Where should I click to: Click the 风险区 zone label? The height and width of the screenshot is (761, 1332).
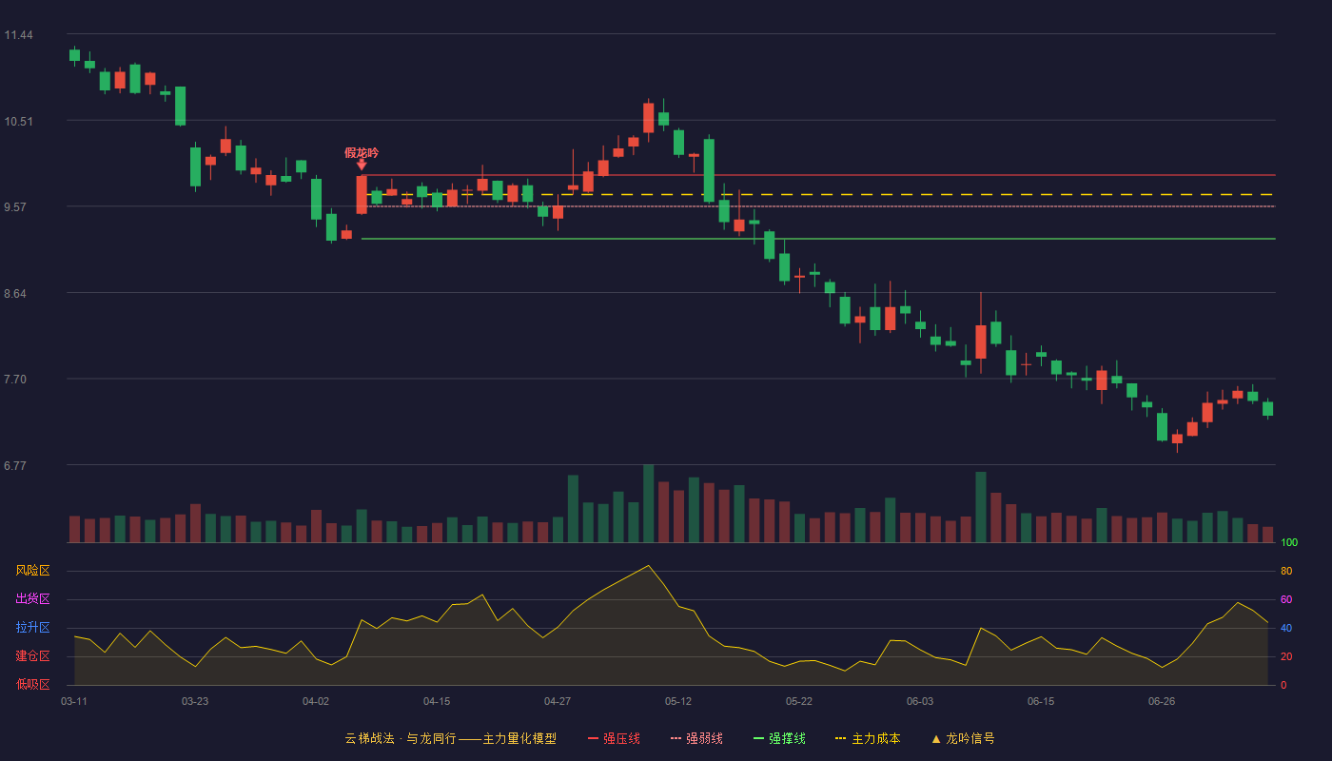pos(32,571)
